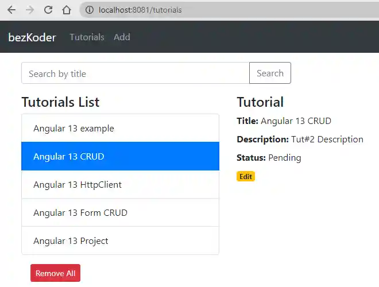Click the Search button
The width and height of the screenshot is (379, 287).
[x=270, y=73]
